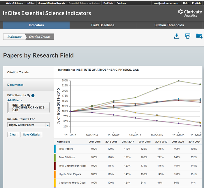Select Citation Trends in side panel
204x188 pixels.
coord(18,72)
